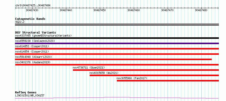Click ruler position 90467460

(x=134, y=10)
